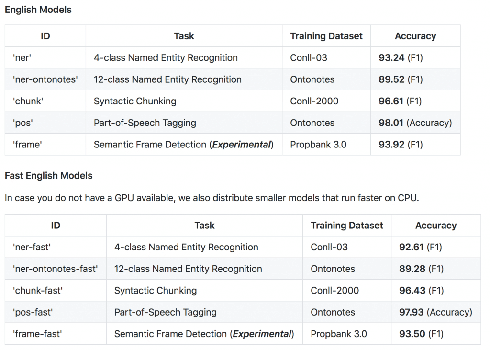Click Training Dataset header in fast models table
490x350 pixels.
click(347, 225)
